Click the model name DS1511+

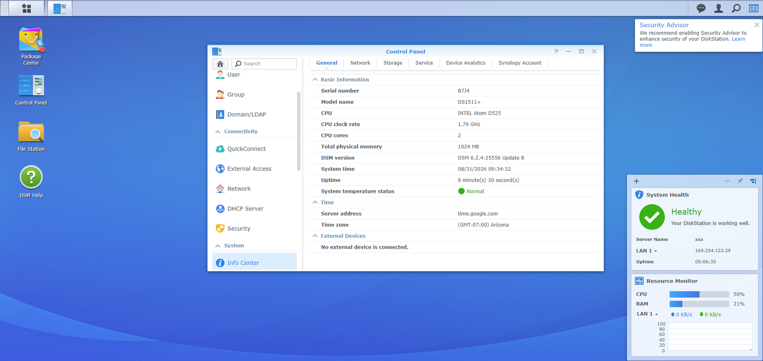[x=469, y=102]
